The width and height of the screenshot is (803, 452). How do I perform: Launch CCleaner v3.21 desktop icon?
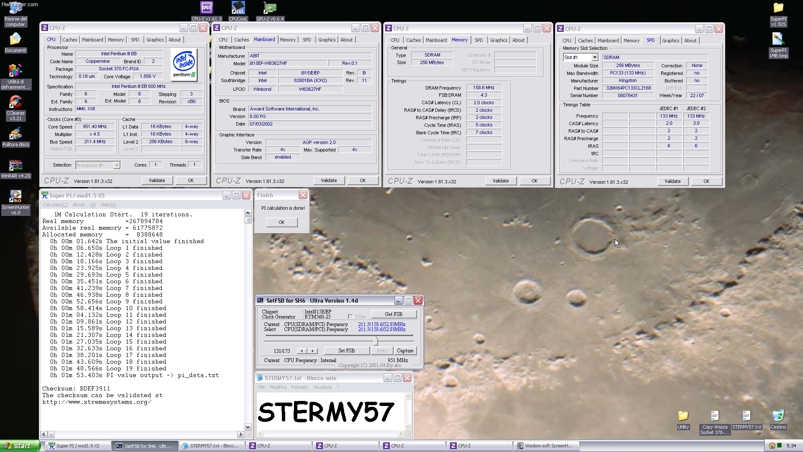click(x=15, y=108)
